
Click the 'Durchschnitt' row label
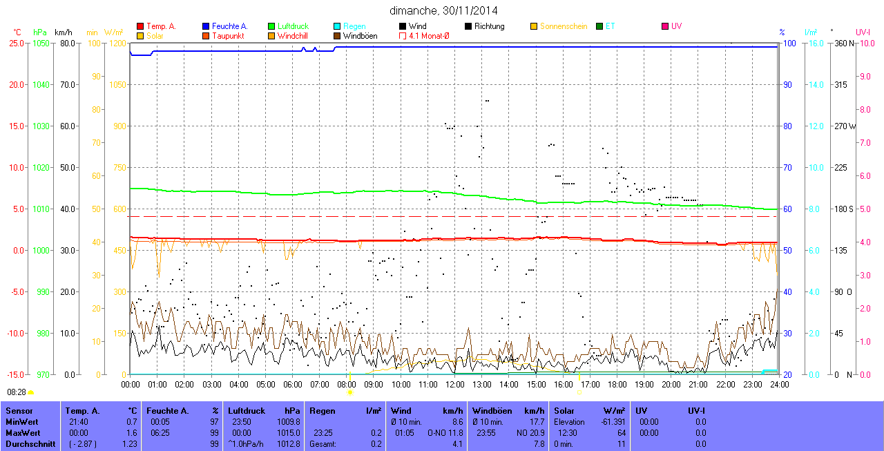[30, 444]
